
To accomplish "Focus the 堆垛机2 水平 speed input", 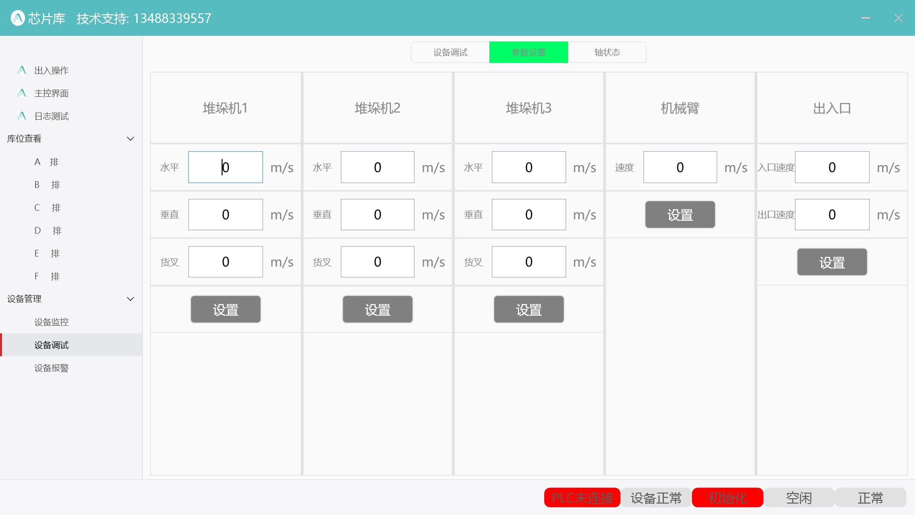I will (x=377, y=167).
